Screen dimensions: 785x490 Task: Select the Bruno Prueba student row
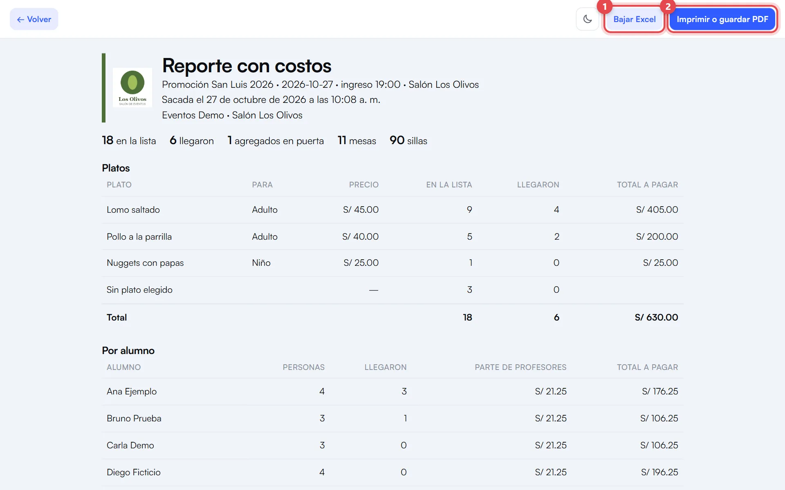click(392, 419)
